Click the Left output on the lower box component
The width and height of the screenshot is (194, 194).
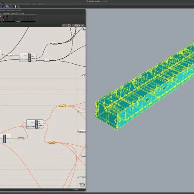(40, 121)
